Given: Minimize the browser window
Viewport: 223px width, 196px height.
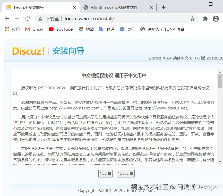Looking at the screenshot, I should pyautogui.click(x=196, y=4).
